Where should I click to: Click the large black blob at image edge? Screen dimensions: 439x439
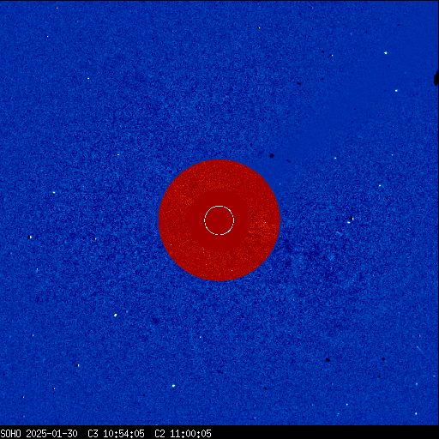click(x=436, y=78)
